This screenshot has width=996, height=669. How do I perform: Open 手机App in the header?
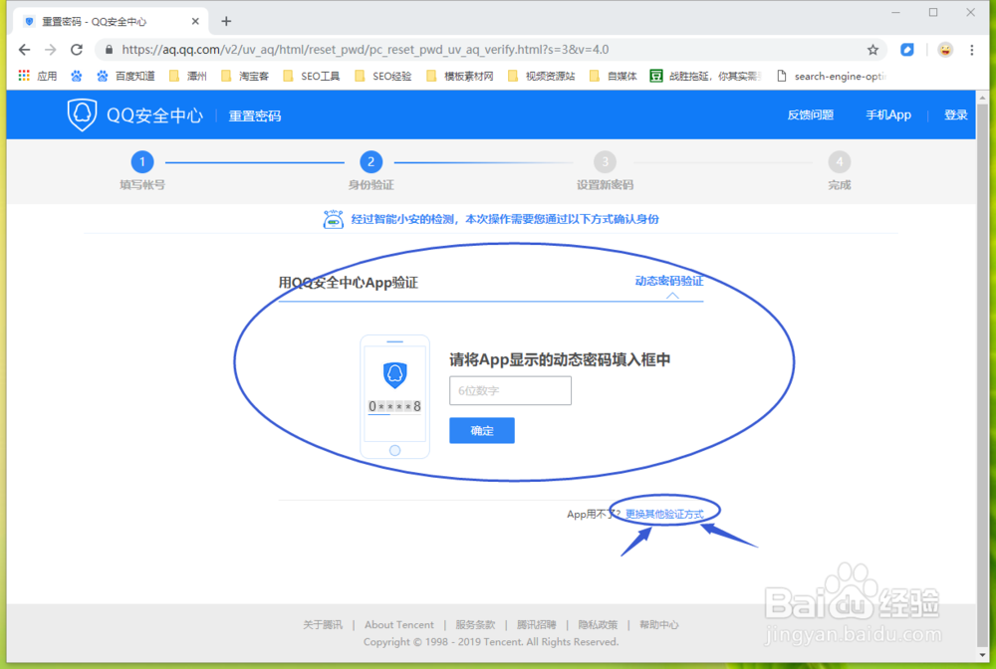pyautogui.click(x=888, y=114)
